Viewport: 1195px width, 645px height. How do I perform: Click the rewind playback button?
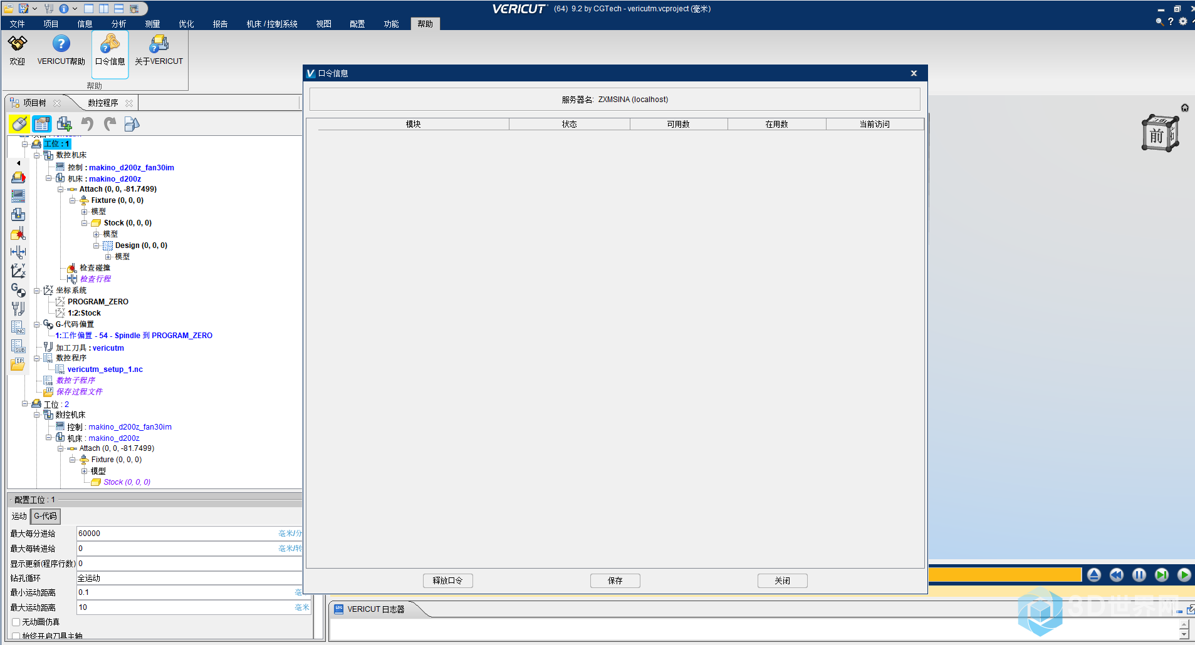(1116, 575)
